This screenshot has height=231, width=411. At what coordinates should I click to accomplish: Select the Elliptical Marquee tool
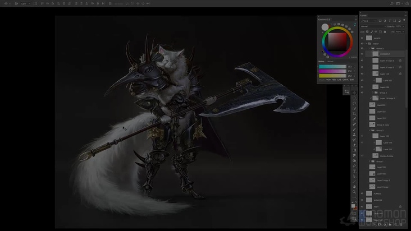click(354, 98)
